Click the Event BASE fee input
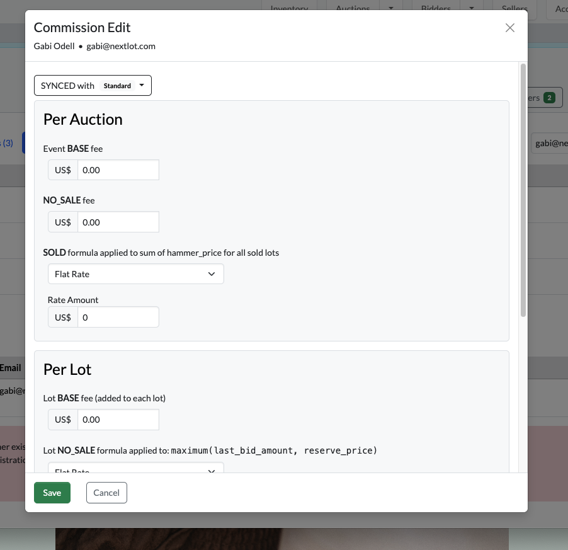The height and width of the screenshot is (550, 568). (118, 170)
